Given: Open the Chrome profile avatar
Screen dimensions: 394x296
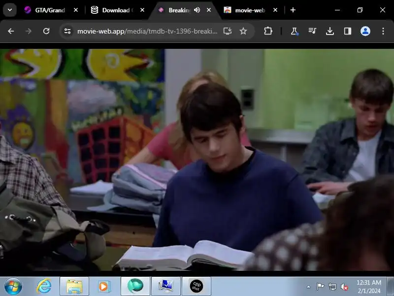Looking at the screenshot, I should (x=365, y=31).
